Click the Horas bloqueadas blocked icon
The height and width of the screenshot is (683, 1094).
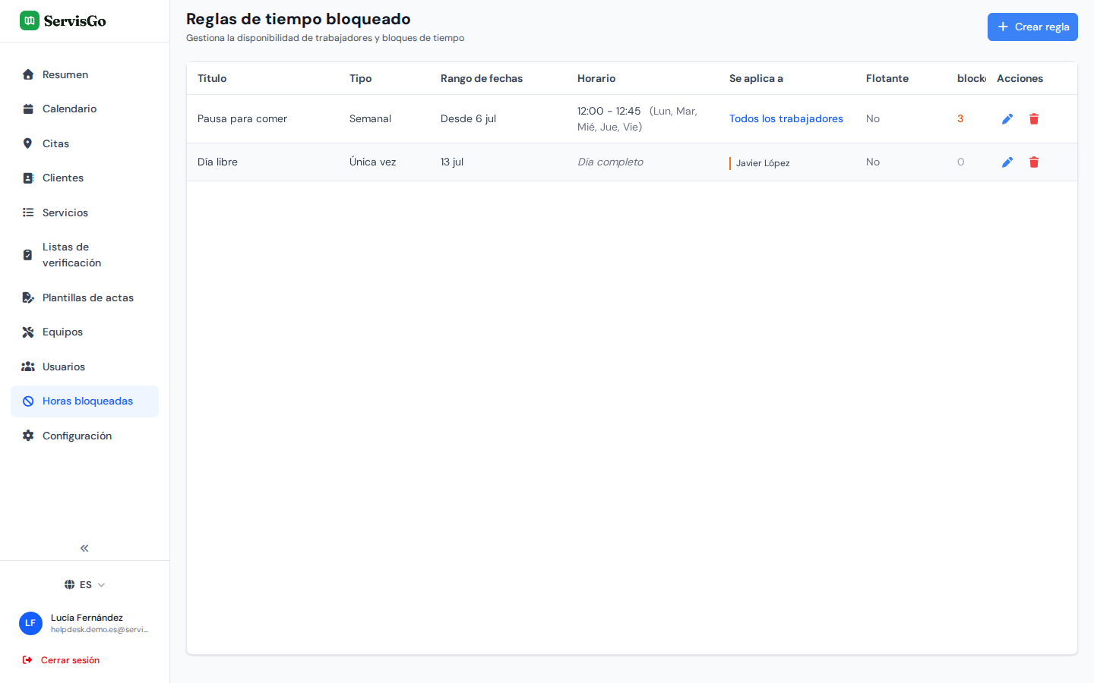[28, 401]
